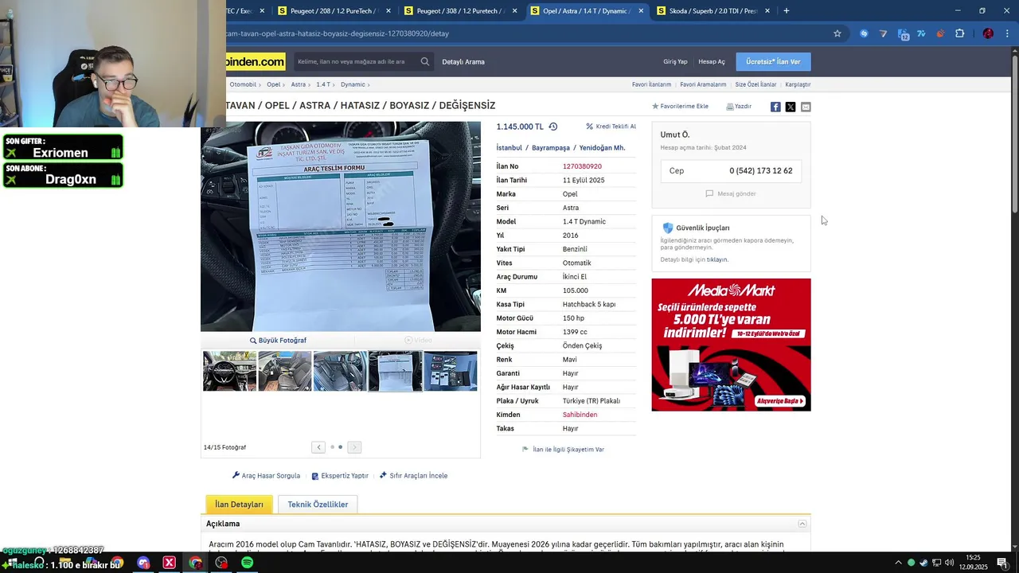
Task: Open Size Özel İlanlar link
Action: [755, 84]
